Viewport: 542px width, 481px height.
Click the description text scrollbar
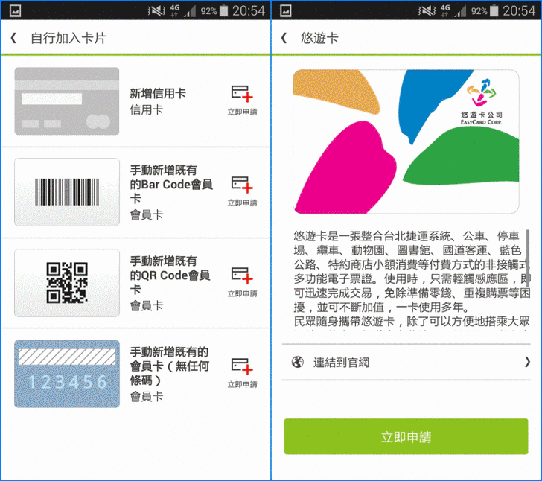[528, 258]
